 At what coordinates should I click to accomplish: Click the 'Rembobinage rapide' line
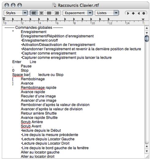[x=39, y=88]
